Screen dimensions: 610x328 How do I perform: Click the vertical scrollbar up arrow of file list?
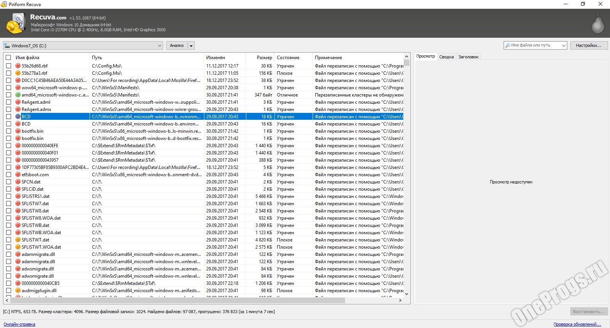(x=406, y=56)
